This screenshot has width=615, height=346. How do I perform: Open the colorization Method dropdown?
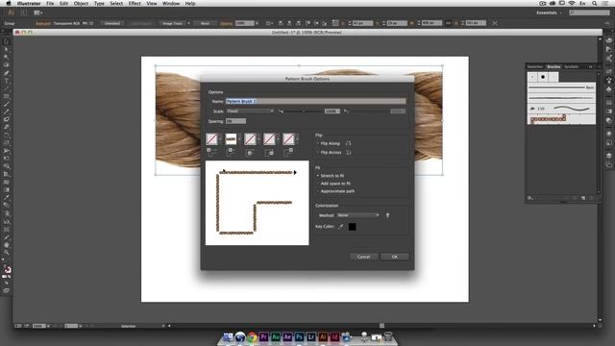point(358,215)
